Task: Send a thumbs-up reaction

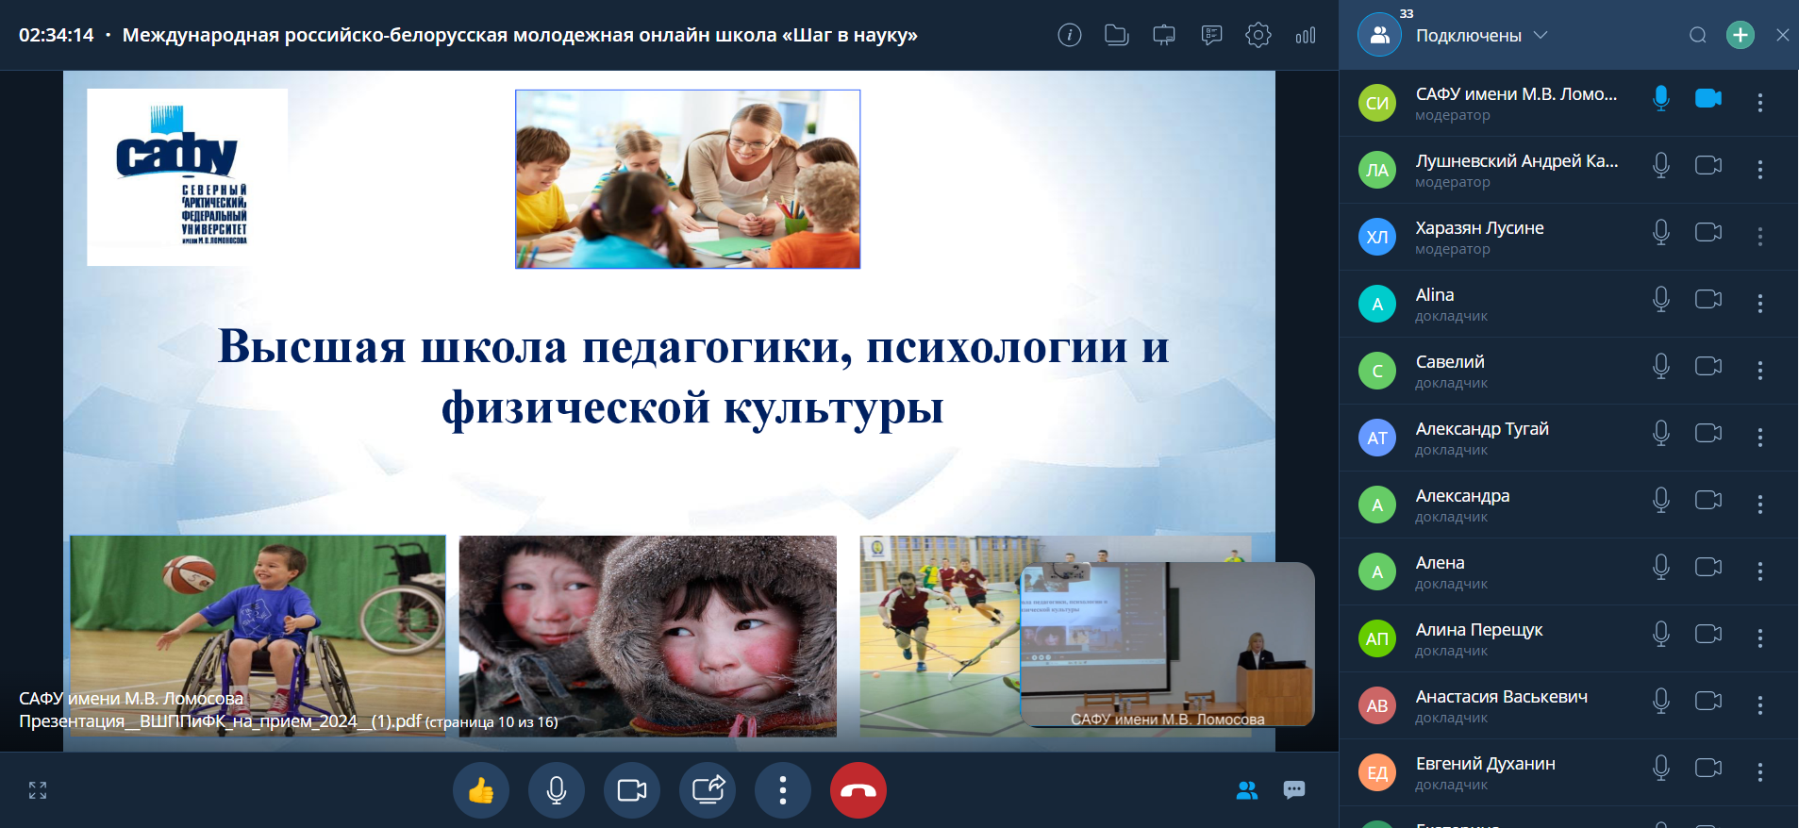Action: pyautogui.click(x=481, y=790)
